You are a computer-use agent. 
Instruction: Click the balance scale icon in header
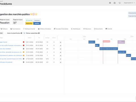coord(114,3)
